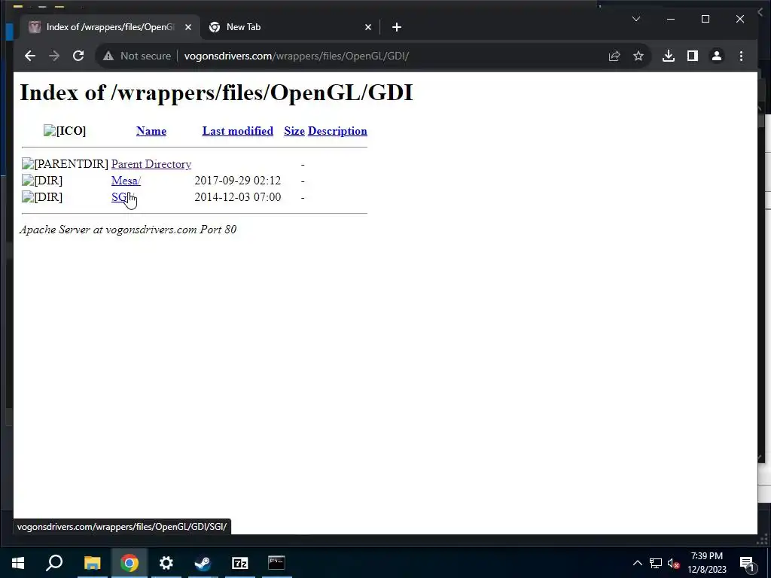Open the side panel icon
This screenshot has height=578, width=771.
[x=693, y=56]
